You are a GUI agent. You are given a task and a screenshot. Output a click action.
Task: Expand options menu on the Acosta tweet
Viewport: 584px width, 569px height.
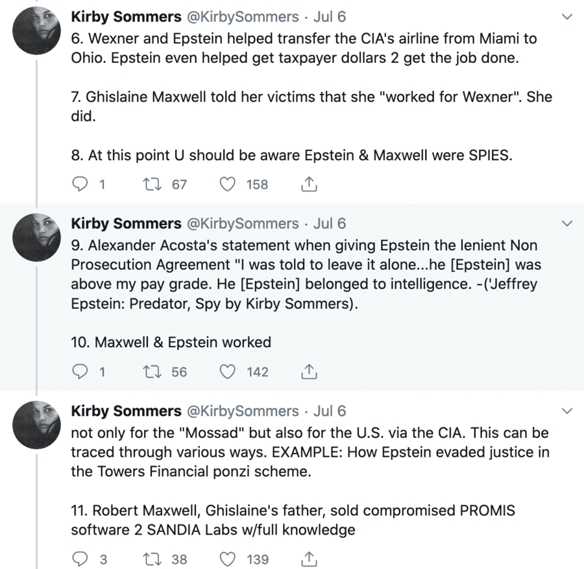point(567,224)
